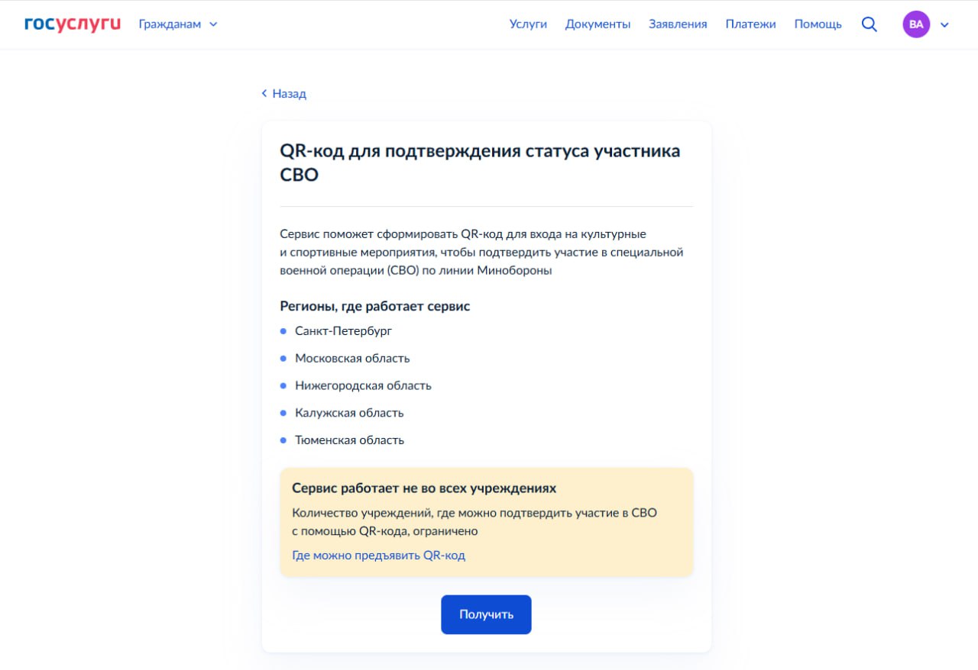The width and height of the screenshot is (978, 670).
Task: Open the Платежи section
Action: click(x=750, y=24)
